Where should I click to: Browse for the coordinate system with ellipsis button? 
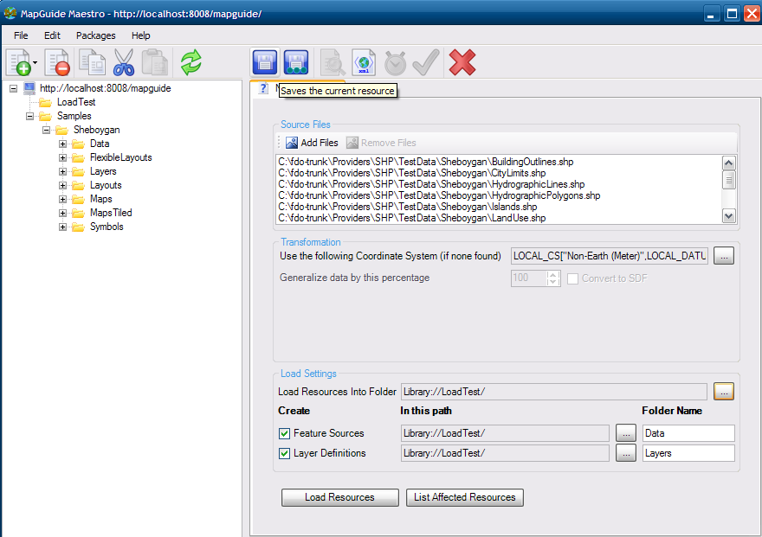click(x=724, y=256)
